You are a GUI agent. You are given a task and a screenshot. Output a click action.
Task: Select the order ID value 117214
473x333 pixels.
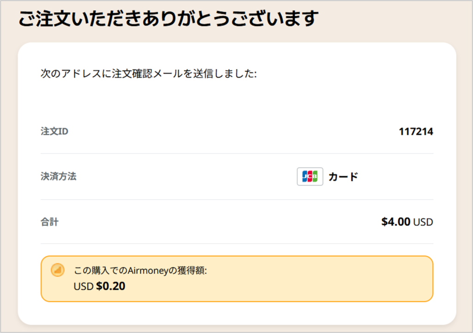tap(415, 131)
